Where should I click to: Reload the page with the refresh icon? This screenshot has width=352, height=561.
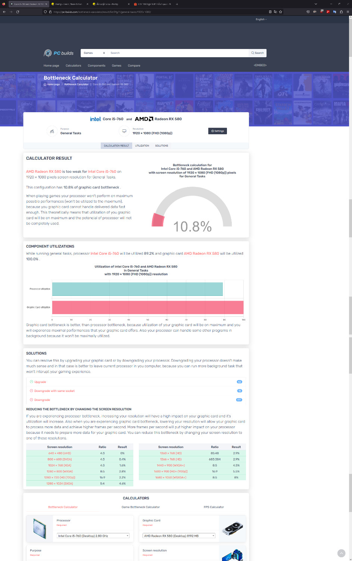pos(18,12)
